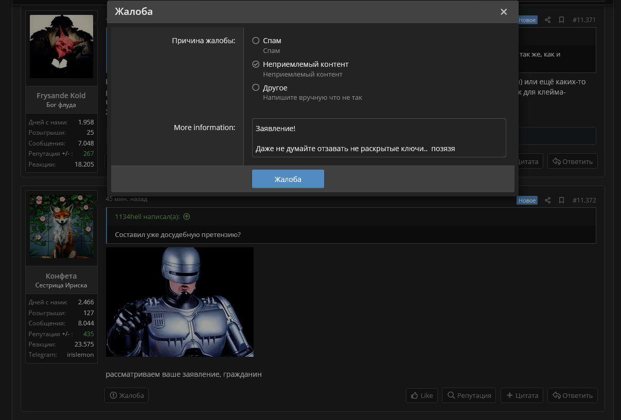Open Конфета username profile
The width and height of the screenshot is (621, 420).
(61, 276)
